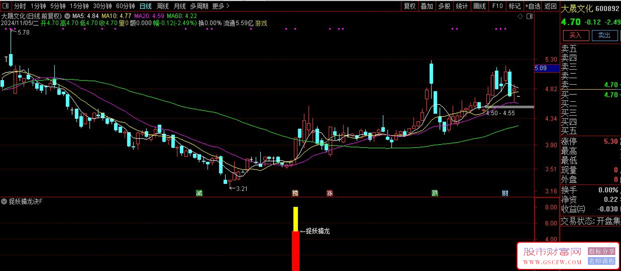Click the MA20: 4.59 label

[148, 16]
